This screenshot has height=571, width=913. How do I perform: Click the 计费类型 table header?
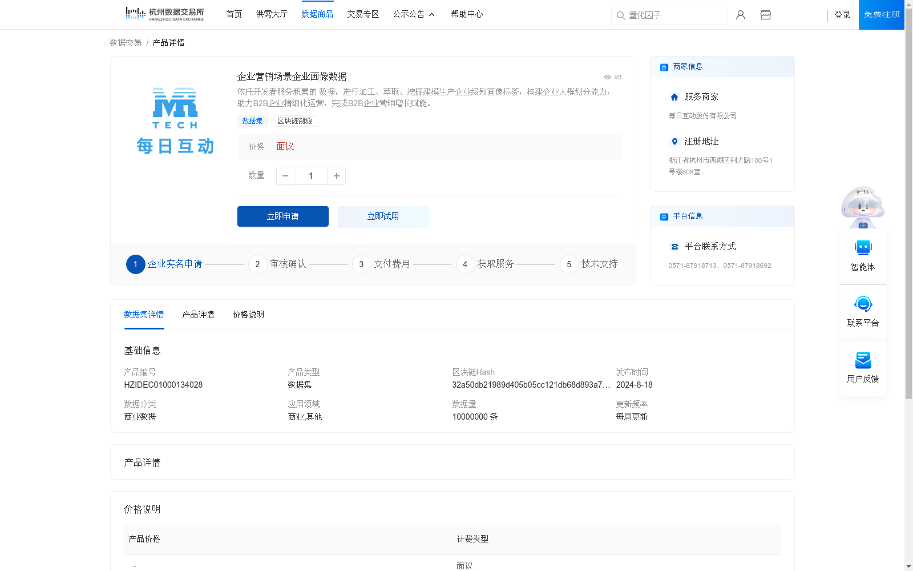[x=472, y=539]
